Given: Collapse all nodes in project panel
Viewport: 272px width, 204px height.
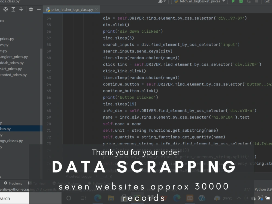Looking at the screenshot, I should coord(21,9).
